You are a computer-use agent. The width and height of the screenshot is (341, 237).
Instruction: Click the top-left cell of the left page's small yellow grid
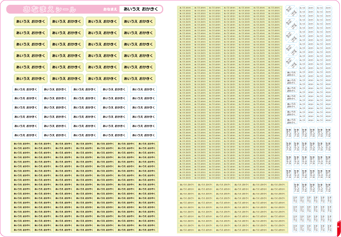(22, 144)
